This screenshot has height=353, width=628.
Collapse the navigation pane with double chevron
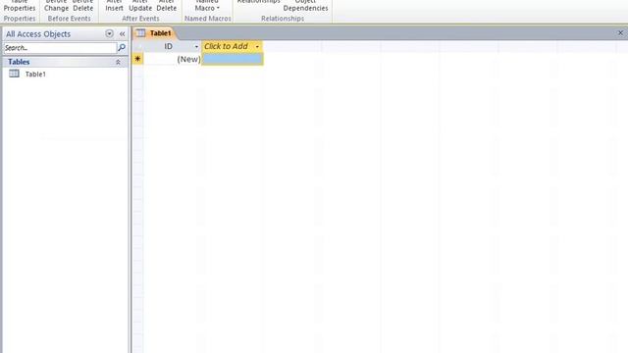click(x=122, y=34)
